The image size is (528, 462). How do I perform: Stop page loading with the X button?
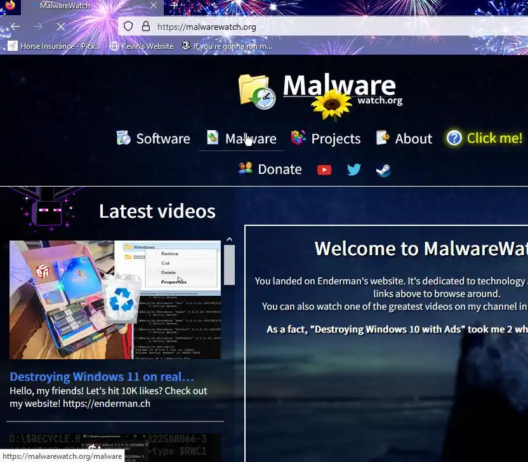(61, 27)
